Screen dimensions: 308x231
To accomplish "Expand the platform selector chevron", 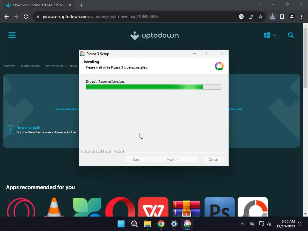I will point(274,35).
